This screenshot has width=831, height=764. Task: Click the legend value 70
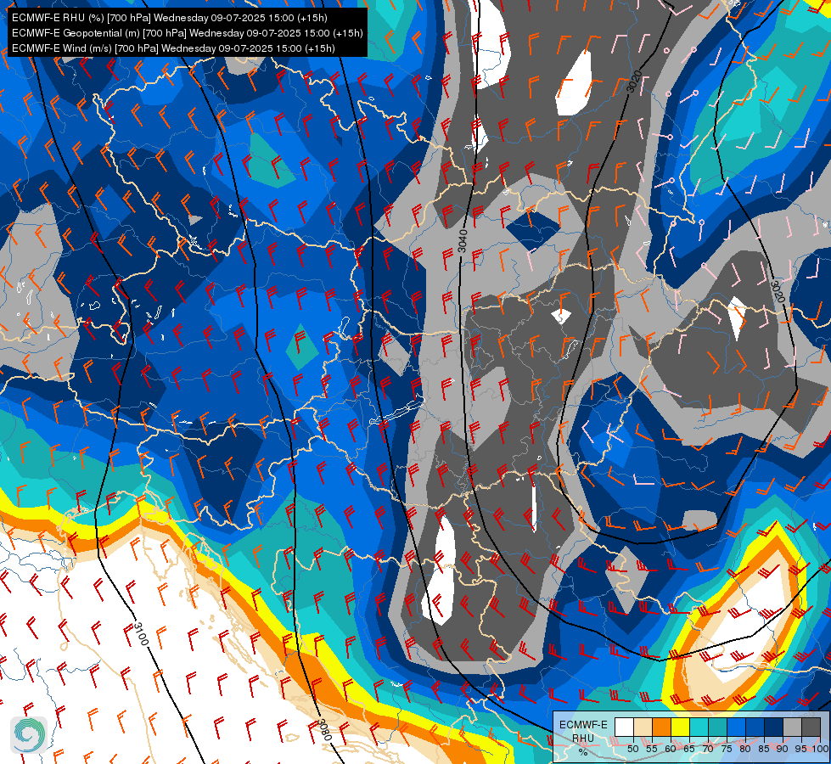[x=708, y=749]
